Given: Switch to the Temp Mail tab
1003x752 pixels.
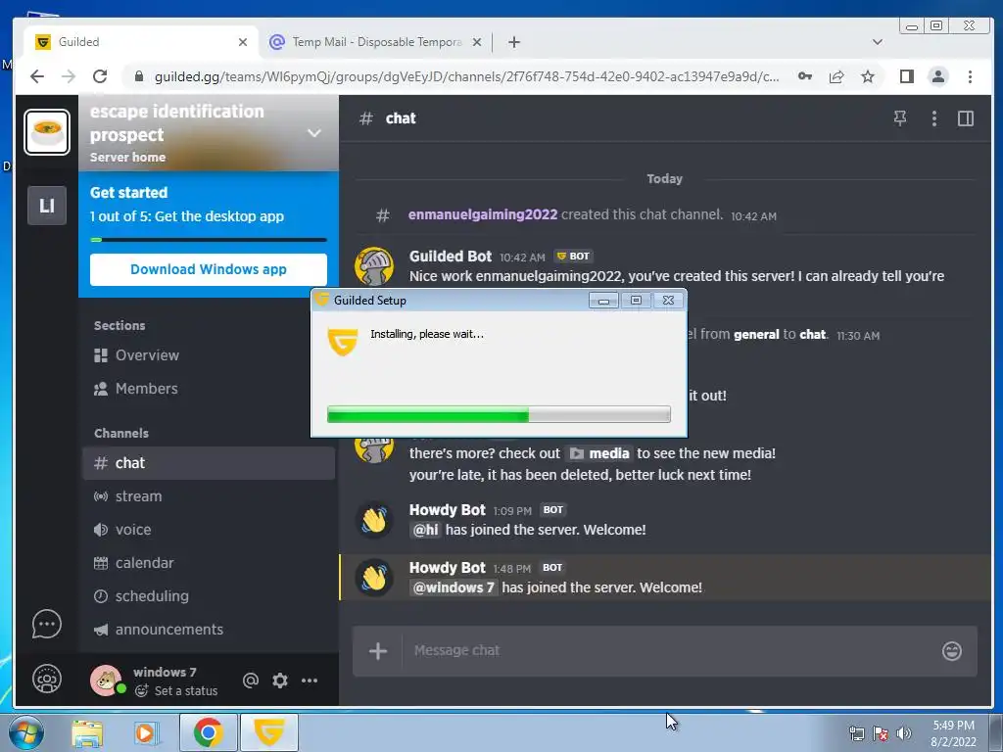Looking at the screenshot, I should (375, 42).
